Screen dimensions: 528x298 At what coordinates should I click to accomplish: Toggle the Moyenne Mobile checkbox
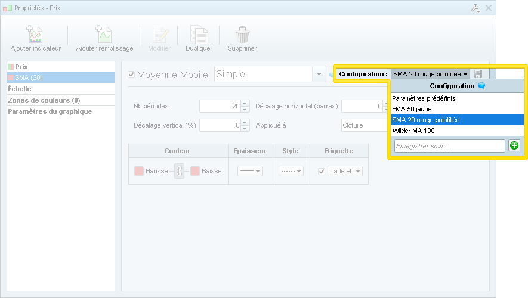pyautogui.click(x=131, y=74)
